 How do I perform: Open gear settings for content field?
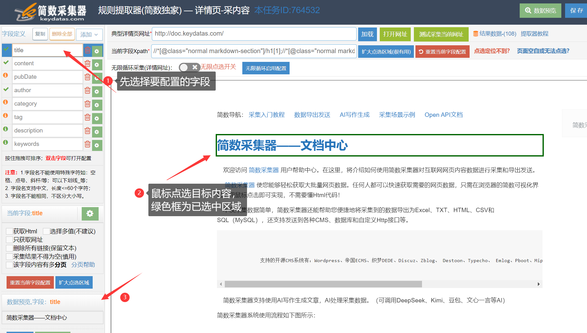(97, 65)
